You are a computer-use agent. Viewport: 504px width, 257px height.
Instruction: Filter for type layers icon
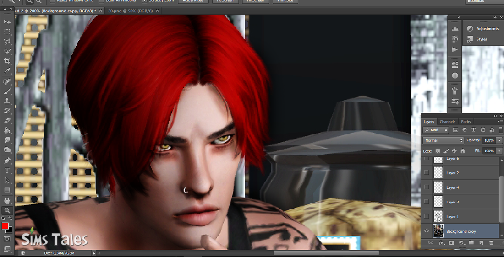tap(473, 130)
